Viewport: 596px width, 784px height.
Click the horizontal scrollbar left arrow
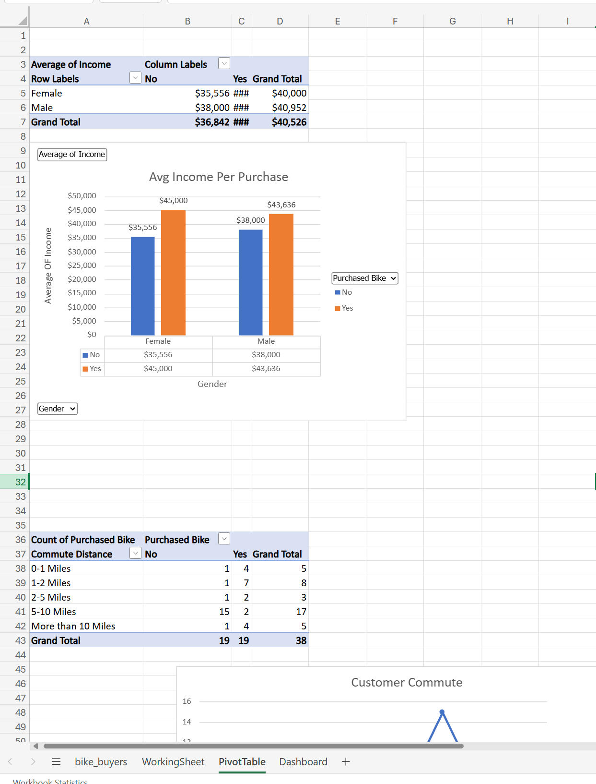35,746
